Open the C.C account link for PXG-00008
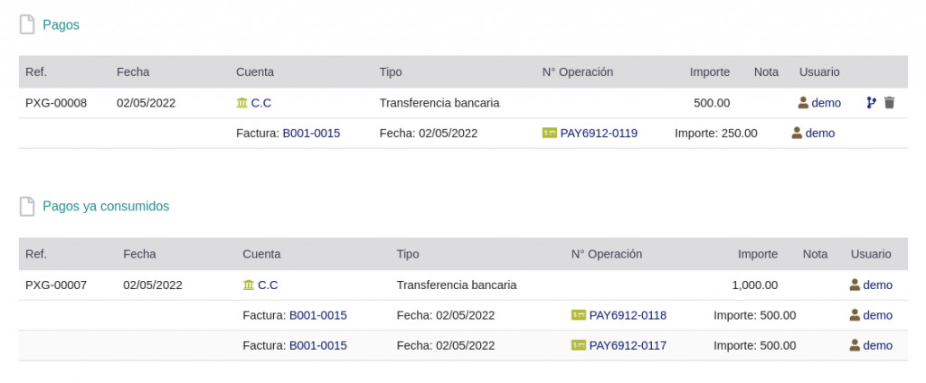 [261, 103]
